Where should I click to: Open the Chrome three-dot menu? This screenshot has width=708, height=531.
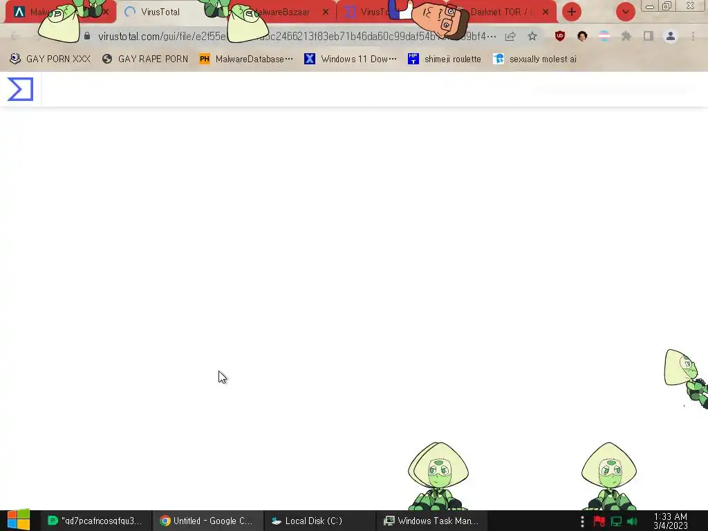(x=693, y=36)
